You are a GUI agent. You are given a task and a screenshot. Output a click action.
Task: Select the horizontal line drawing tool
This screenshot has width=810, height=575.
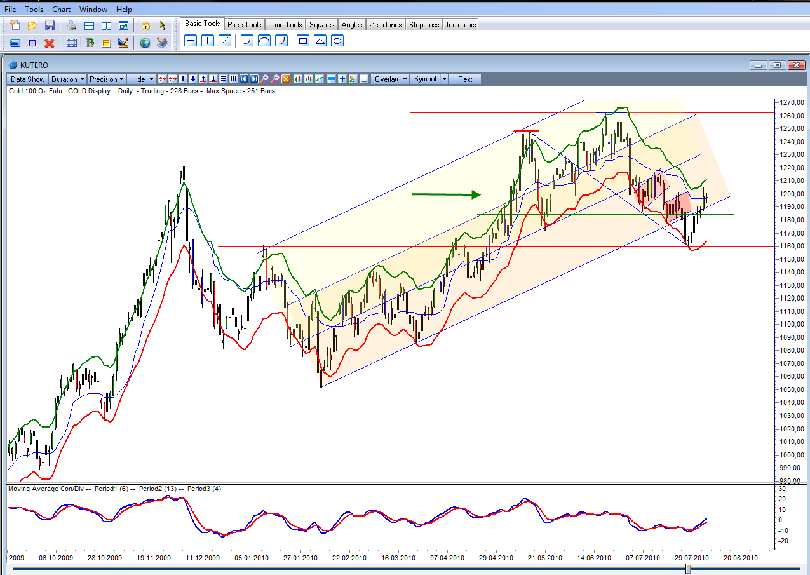pyautogui.click(x=191, y=41)
